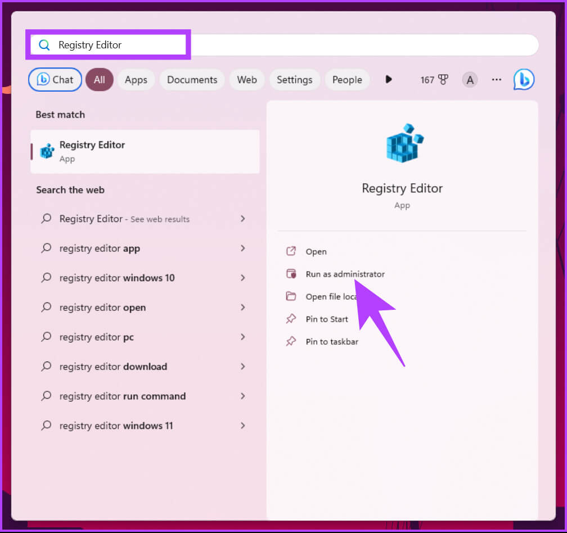Expand chevron for registry editor windows 11
Image resolution: width=567 pixels, height=533 pixels.
pos(242,426)
